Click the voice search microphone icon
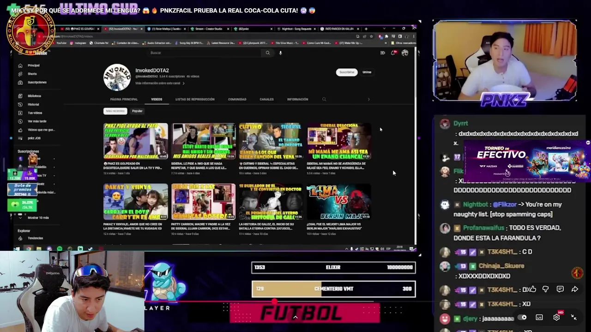The image size is (591, 332). 280,53
